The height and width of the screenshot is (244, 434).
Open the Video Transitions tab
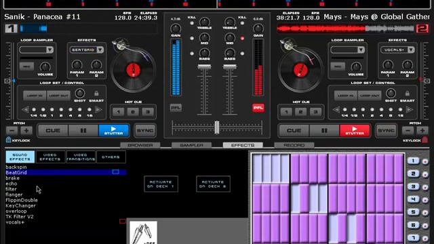tap(81, 157)
